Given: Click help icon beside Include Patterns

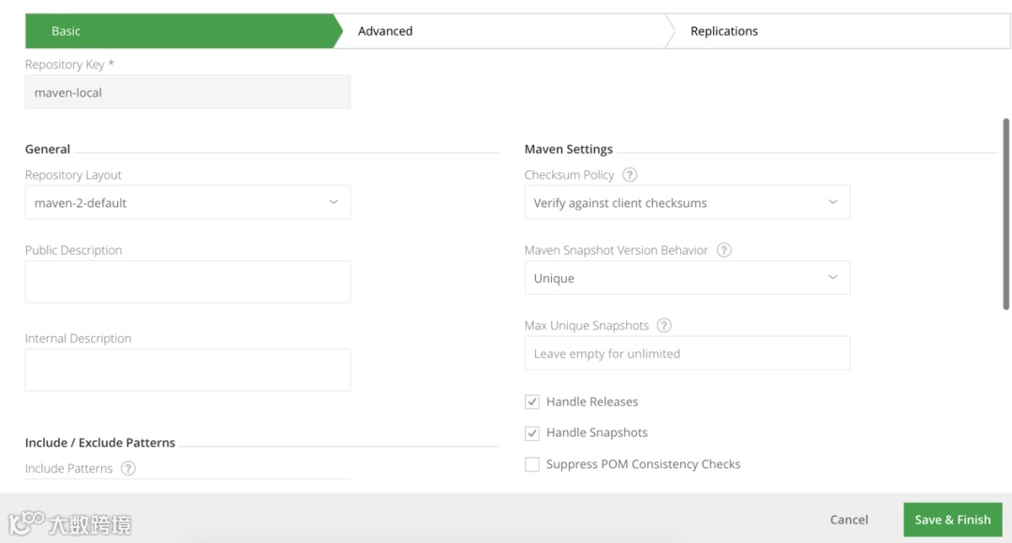Looking at the screenshot, I should 128,468.
